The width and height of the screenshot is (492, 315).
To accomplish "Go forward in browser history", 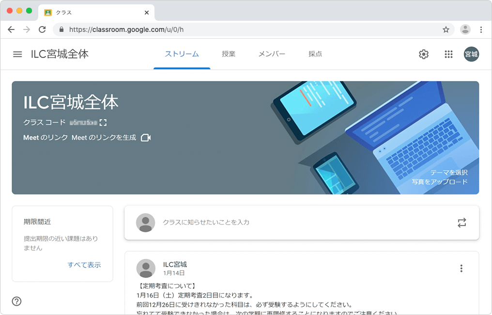I will pyautogui.click(x=27, y=29).
